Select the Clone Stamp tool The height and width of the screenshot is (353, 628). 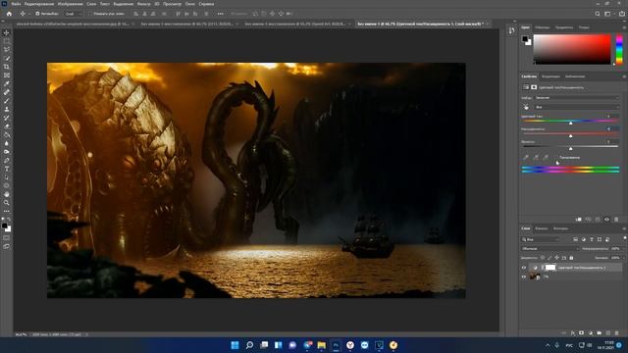[7, 109]
